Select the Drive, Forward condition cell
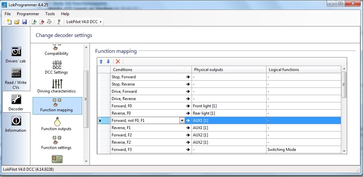The width and height of the screenshot is (363, 177). tap(148, 91)
